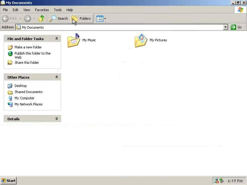This screenshot has height=185, width=247.
Task: Open the Search pane
Action: [59, 18]
